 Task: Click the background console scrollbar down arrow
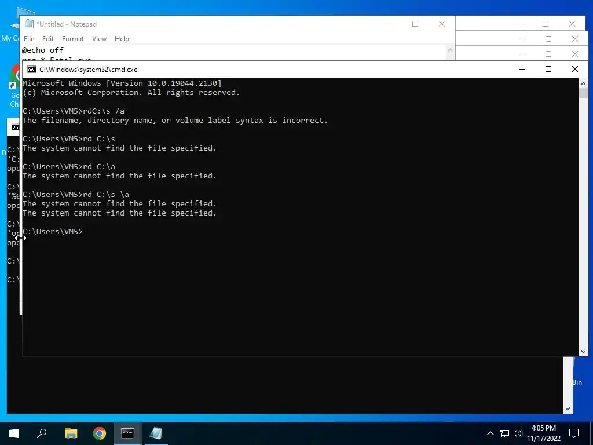pyautogui.click(x=568, y=408)
